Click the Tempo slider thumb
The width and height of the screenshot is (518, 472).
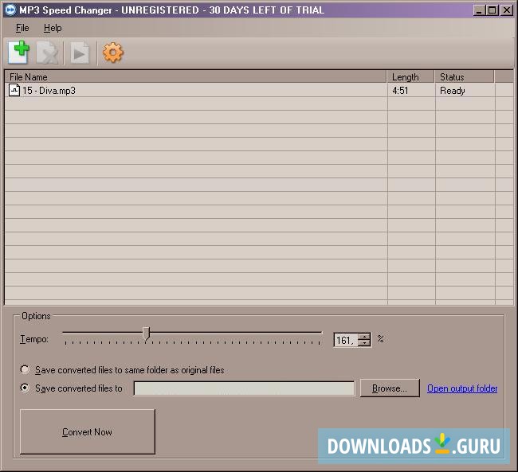coord(146,334)
